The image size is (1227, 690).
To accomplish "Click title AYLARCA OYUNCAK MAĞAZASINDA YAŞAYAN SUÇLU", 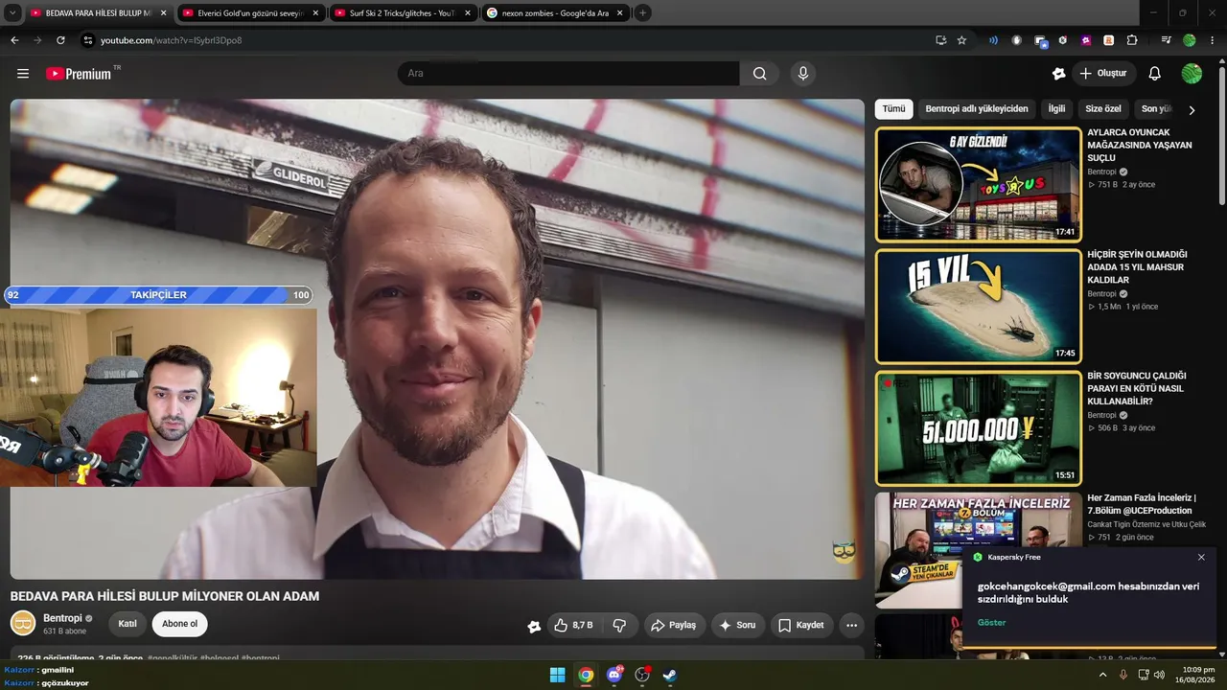I will click(1140, 145).
